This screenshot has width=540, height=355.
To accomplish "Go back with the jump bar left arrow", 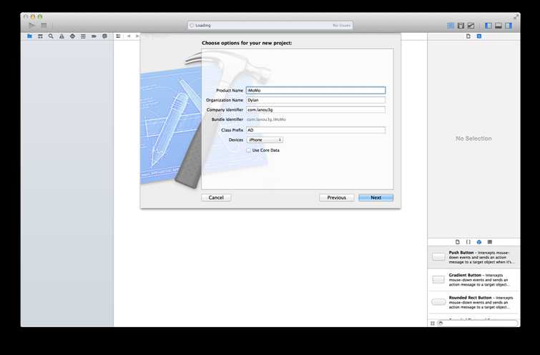I will tap(129, 37).
